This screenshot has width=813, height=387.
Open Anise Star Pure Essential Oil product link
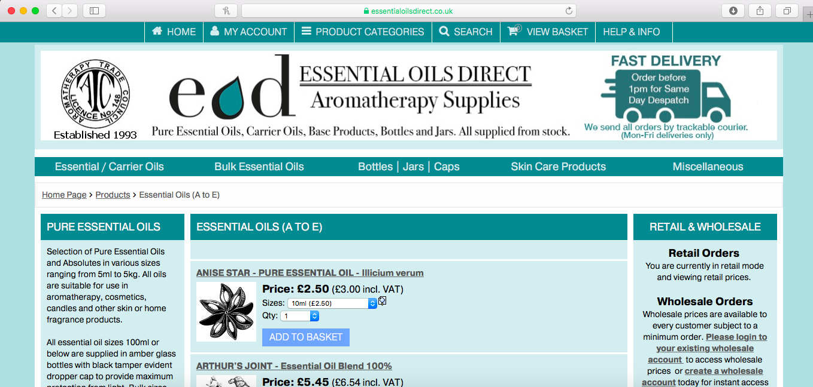pyautogui.click(x=310, y=273)
